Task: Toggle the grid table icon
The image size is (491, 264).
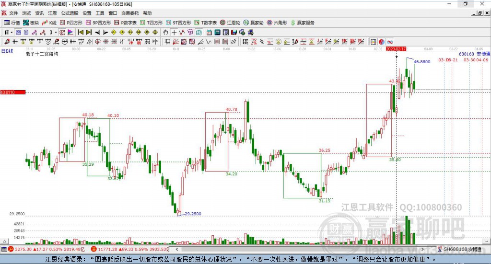Action: coord(373,42)
